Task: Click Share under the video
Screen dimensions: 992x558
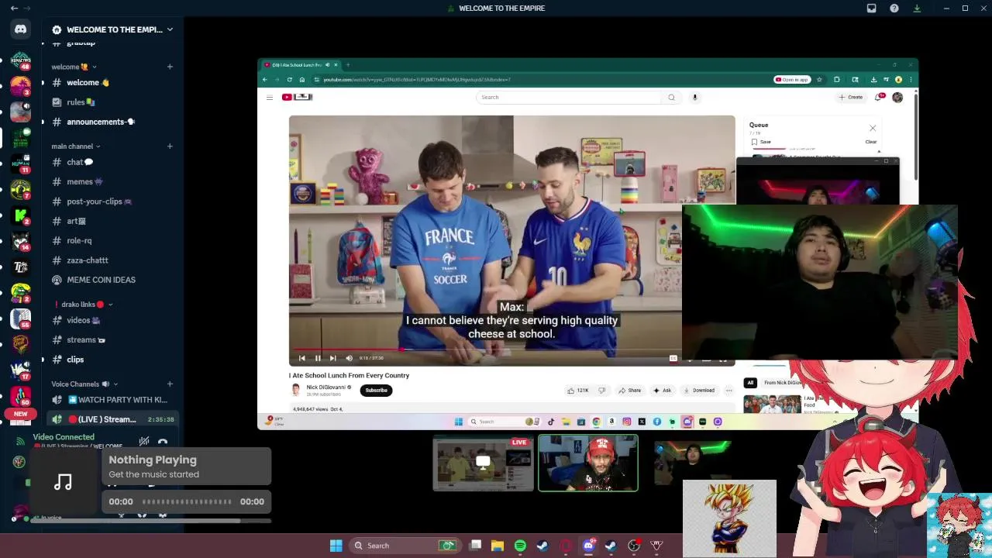Action: tap(630, 391)
